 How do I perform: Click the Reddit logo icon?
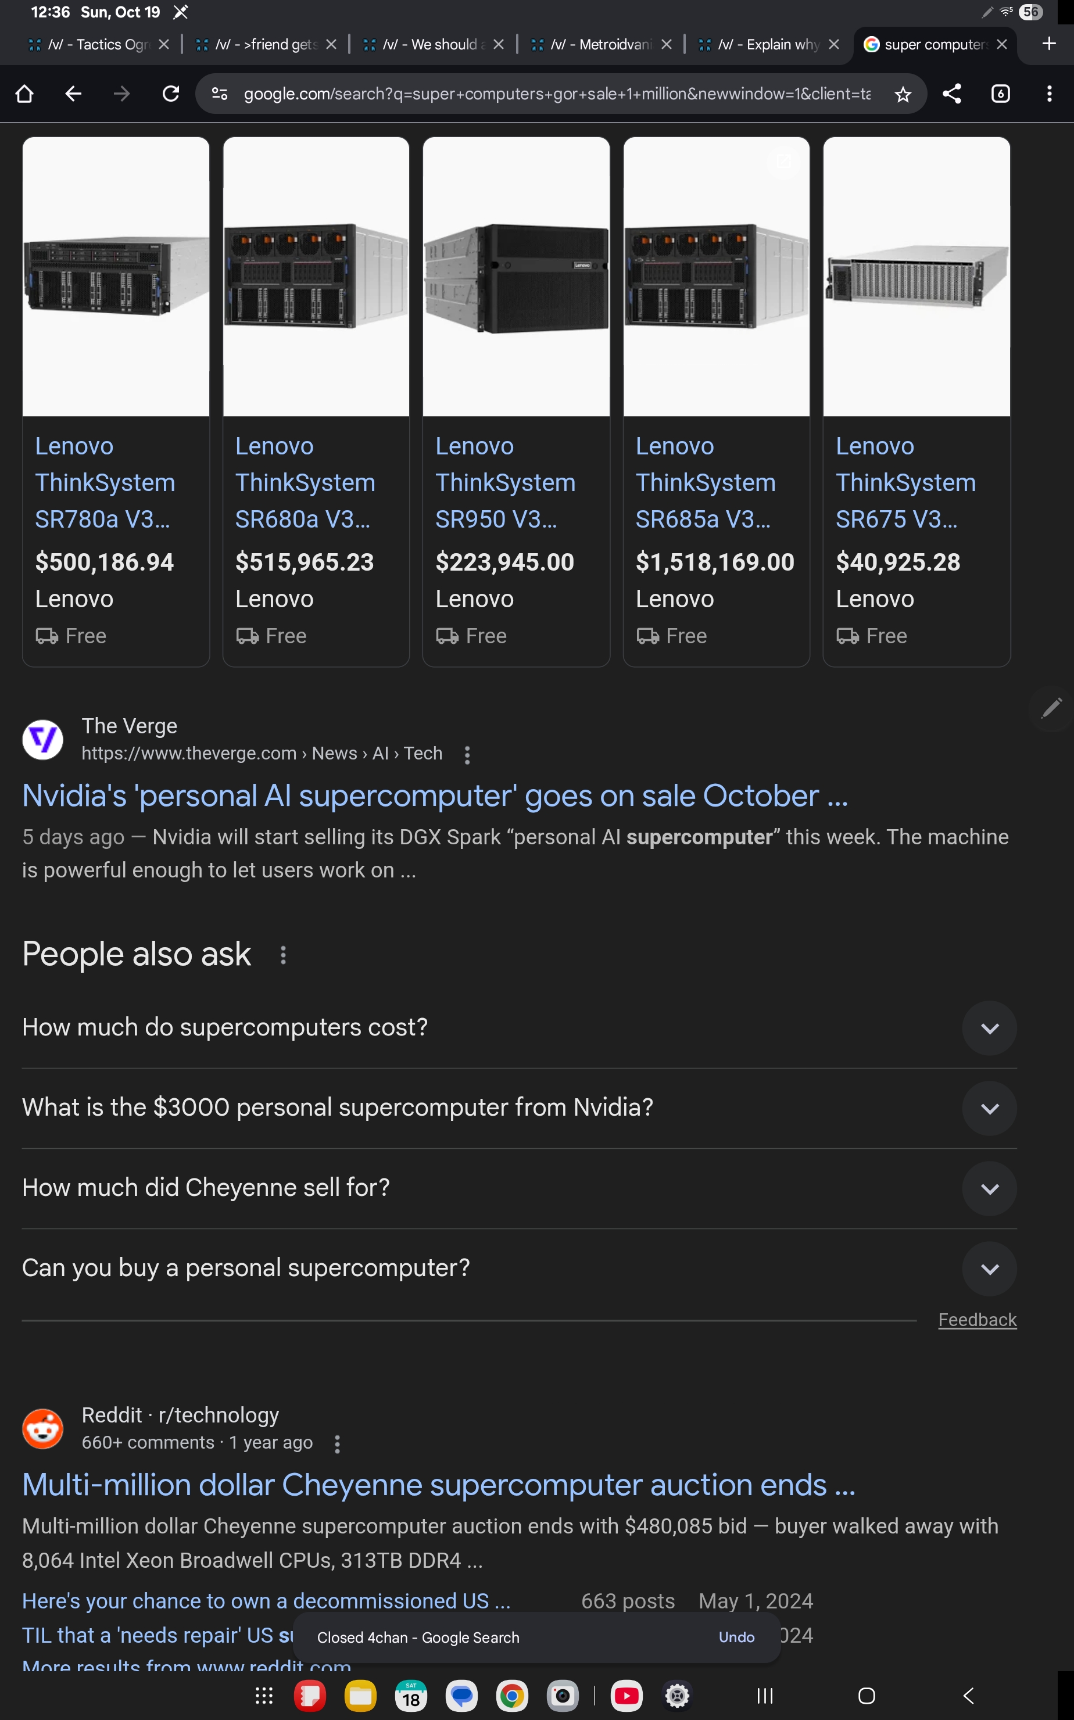click(x=42, y=1428)
